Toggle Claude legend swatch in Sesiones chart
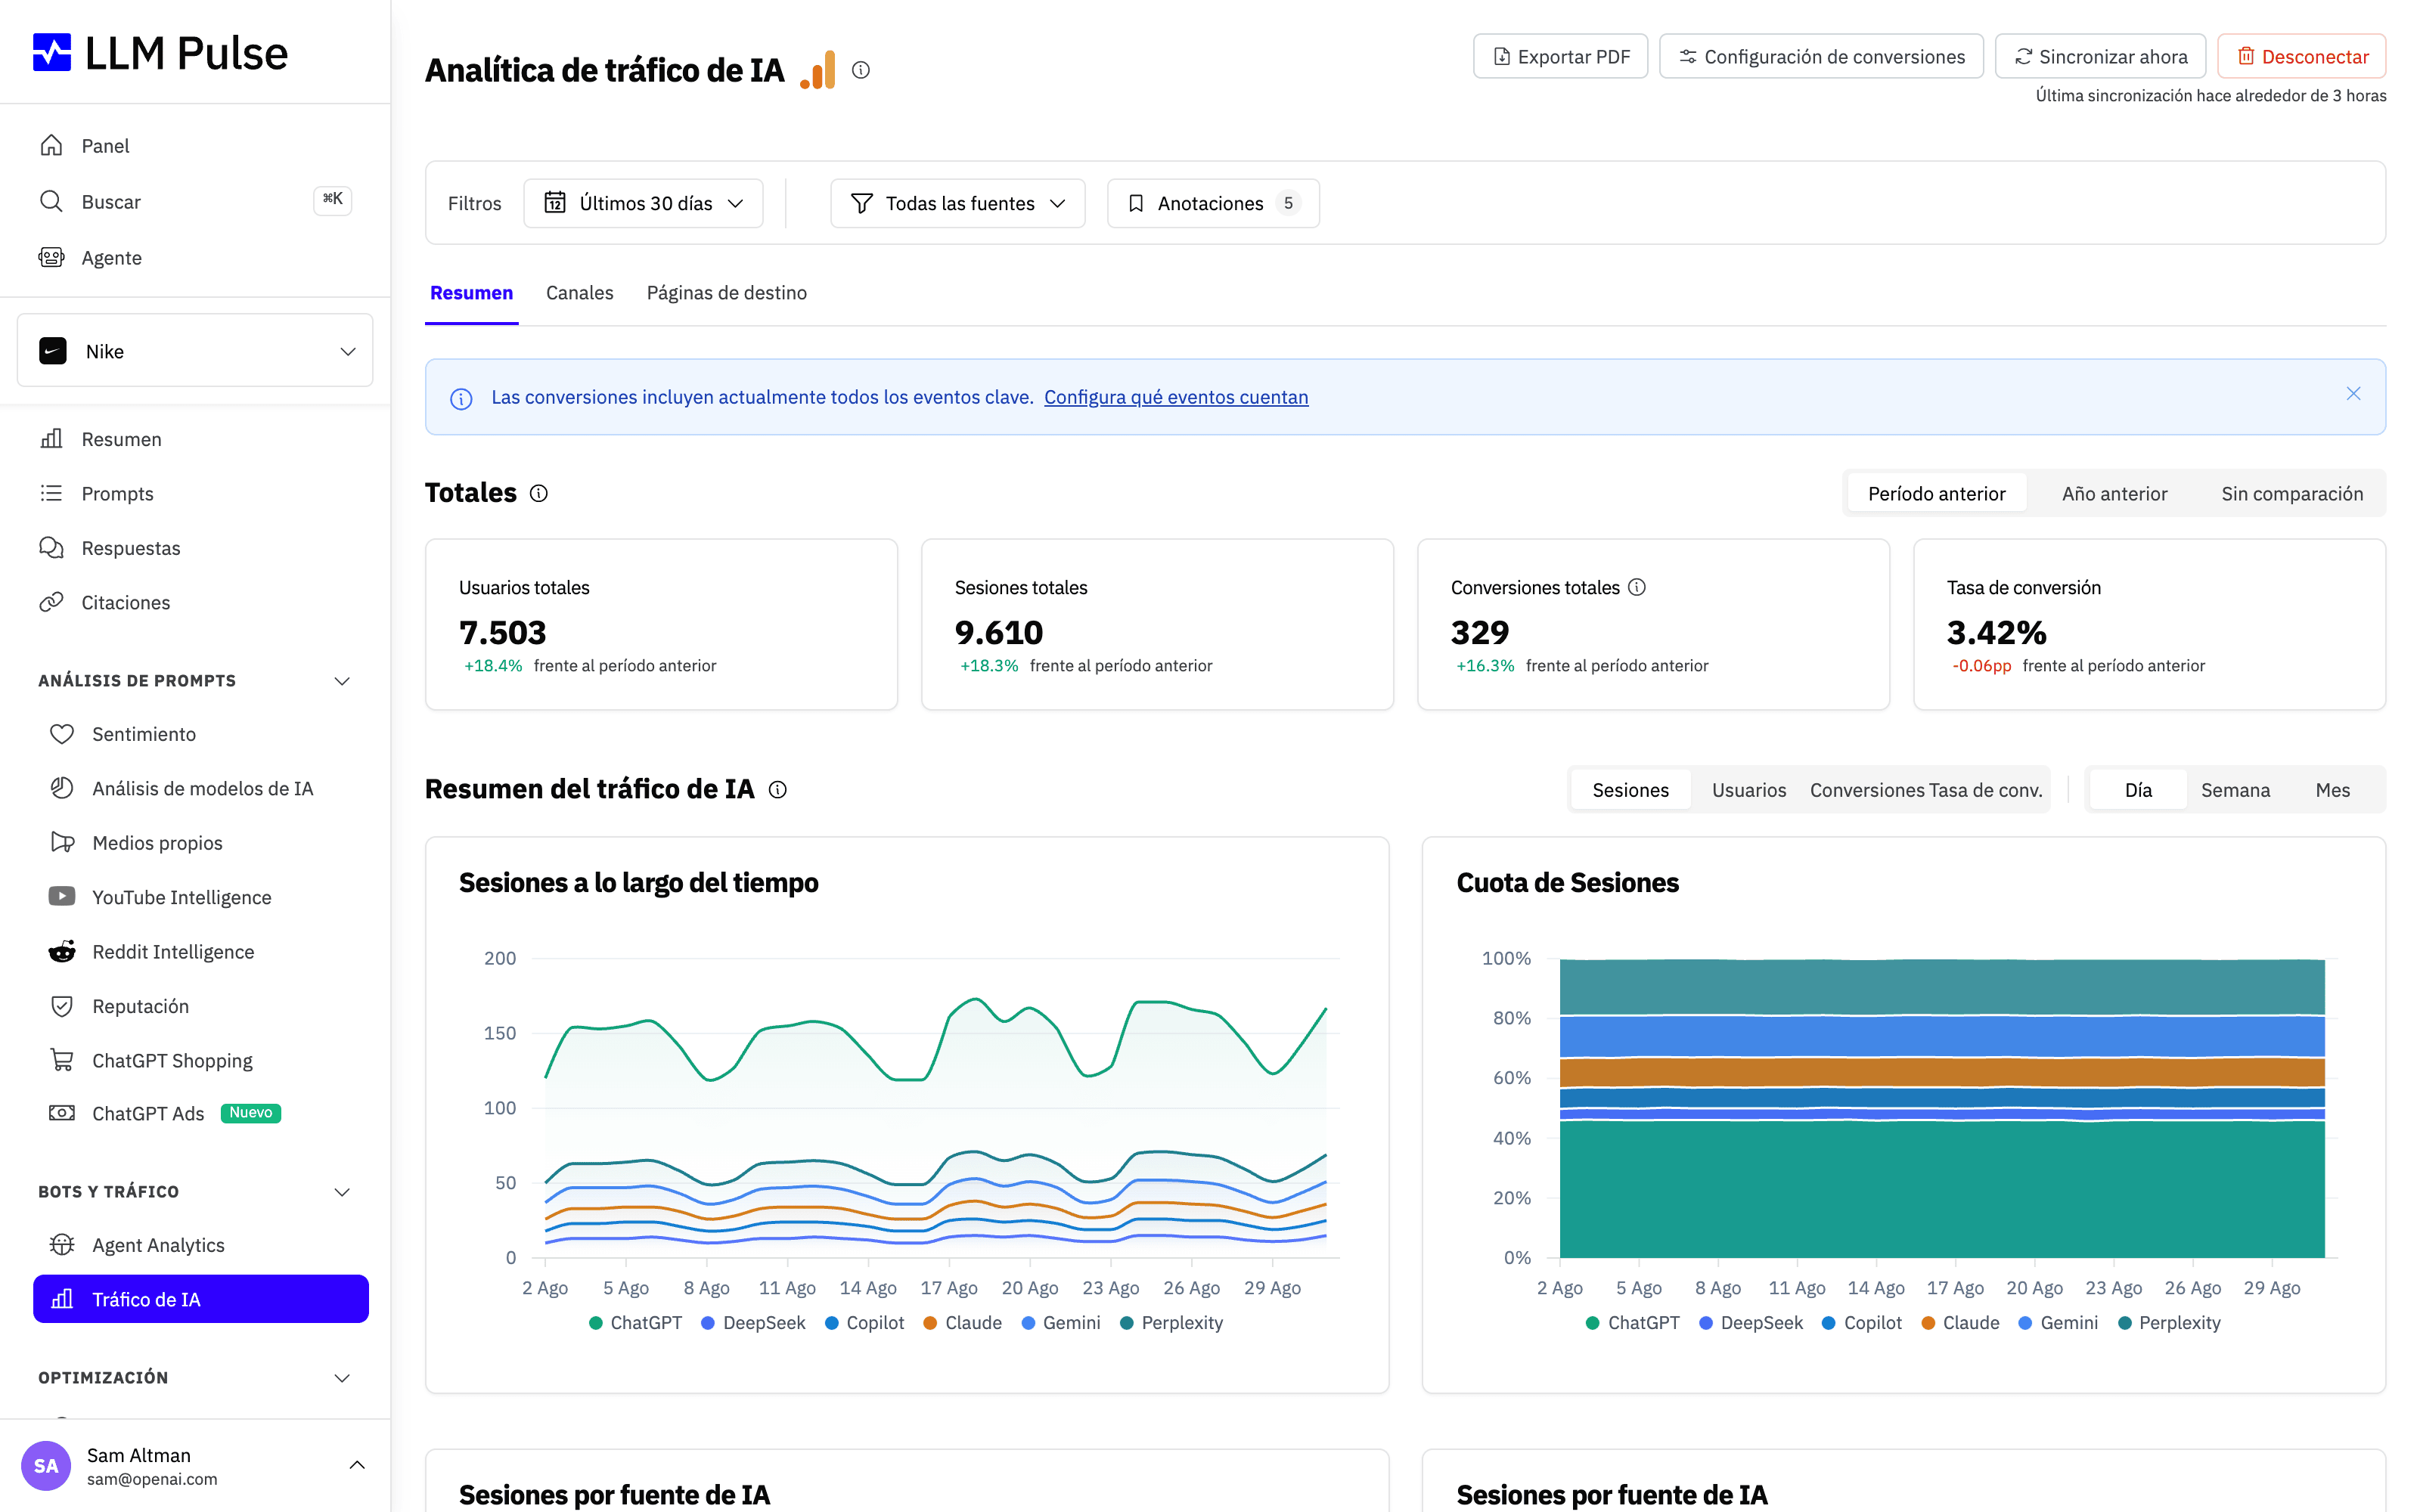Image resolution: width=2420 pixels, height=1512 pixels. pyautogui.click(x=929, y=1323)
